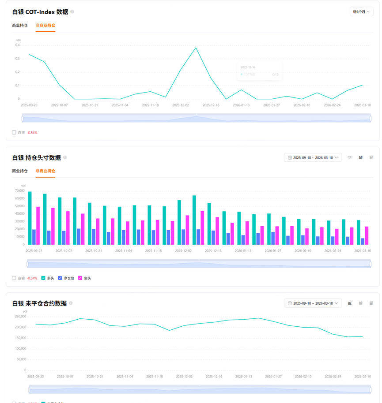Select 非商业持仓 tab in COT-Index card
This screenshot has width=382, height=403.
pyautogui.click(x=45, y=25)
